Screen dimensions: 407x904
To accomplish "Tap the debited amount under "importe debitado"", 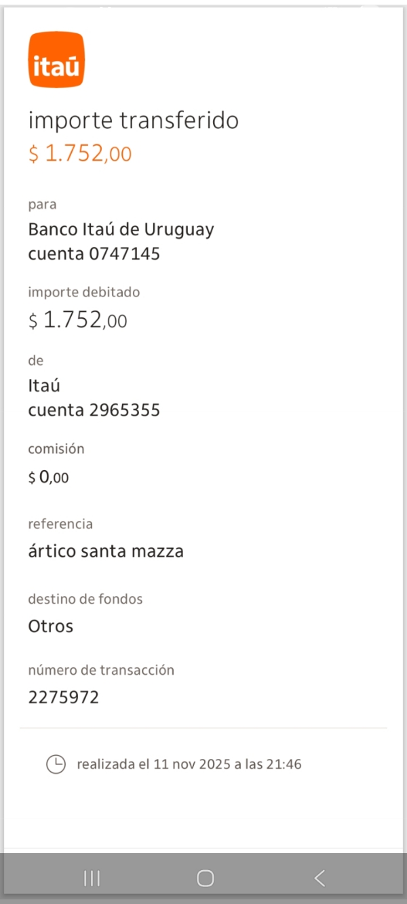I will tap(77, 320).
